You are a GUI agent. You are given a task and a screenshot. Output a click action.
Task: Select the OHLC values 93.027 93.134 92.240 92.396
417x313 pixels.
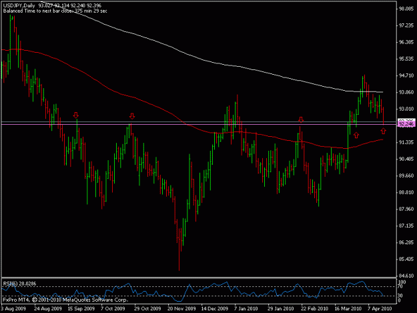(69, 5)
